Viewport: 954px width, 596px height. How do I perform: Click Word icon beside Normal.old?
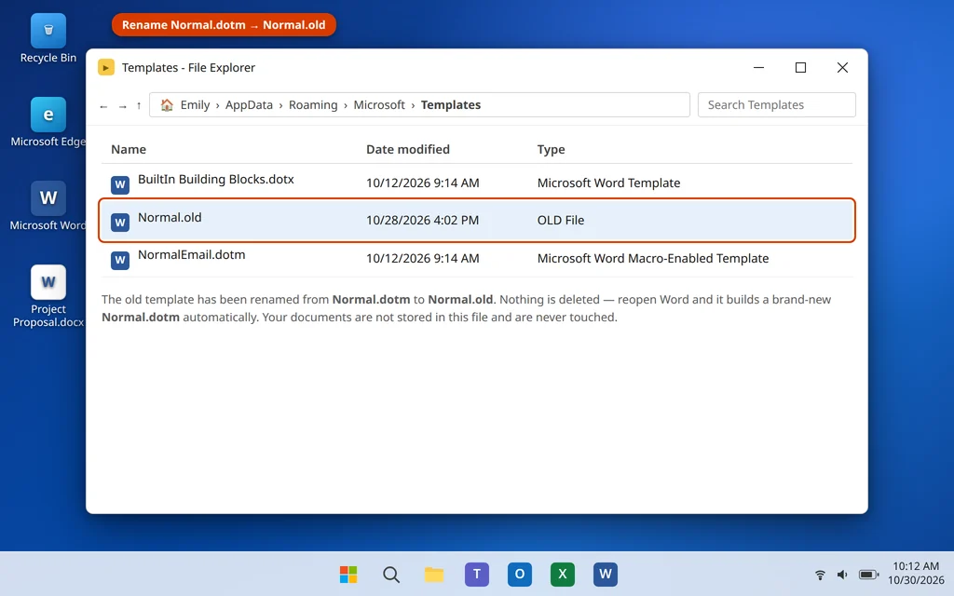(x=120, y=222)
